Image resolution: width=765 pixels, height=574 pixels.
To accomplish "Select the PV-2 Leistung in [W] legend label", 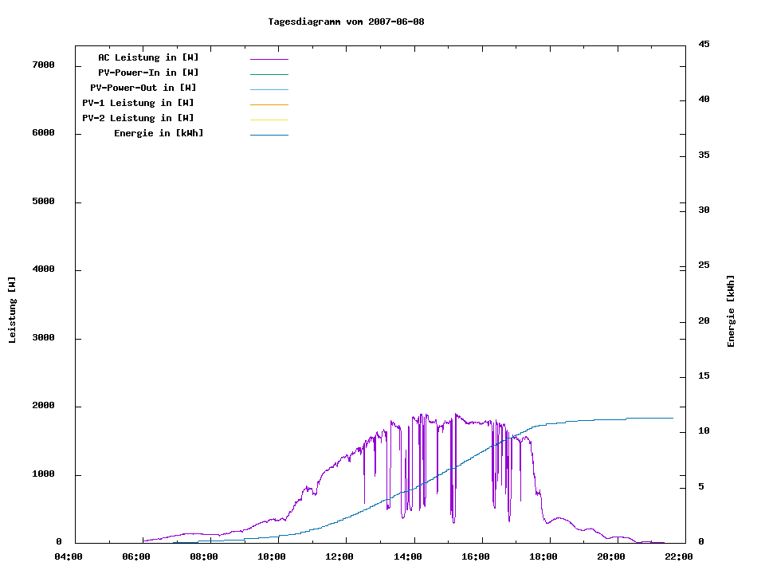I will pyautogui.click(x=138, y=118).
